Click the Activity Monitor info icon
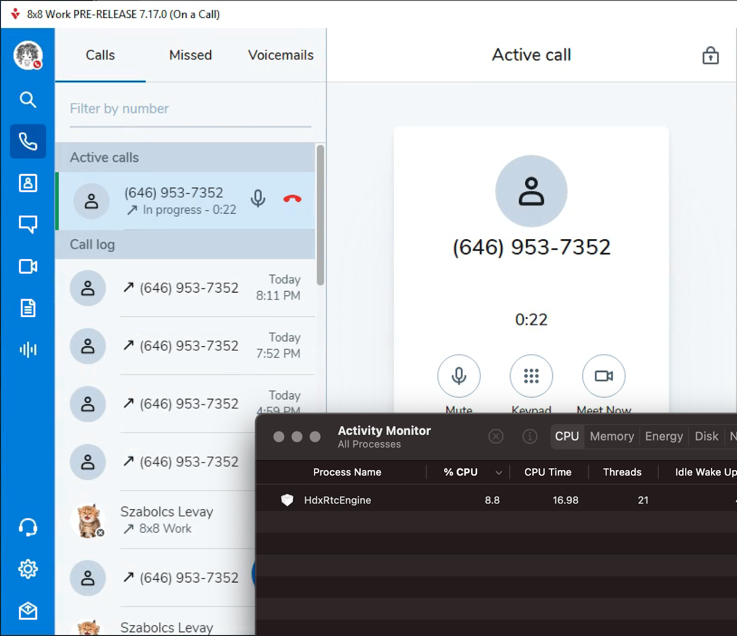 click(530, 436)
